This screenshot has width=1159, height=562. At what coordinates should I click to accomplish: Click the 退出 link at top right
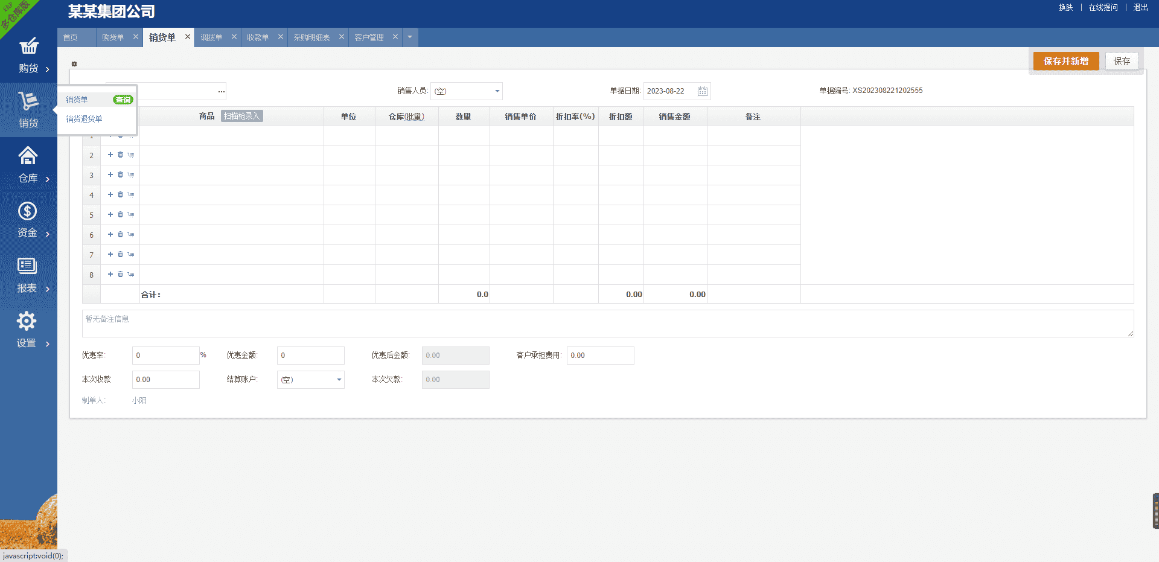click(1140, 7)
